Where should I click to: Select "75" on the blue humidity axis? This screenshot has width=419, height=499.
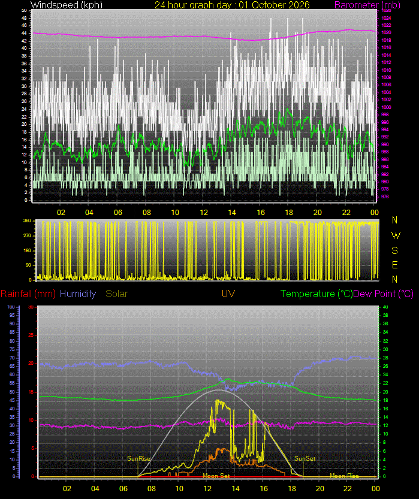pyautogui.click(x=12, y=349)
